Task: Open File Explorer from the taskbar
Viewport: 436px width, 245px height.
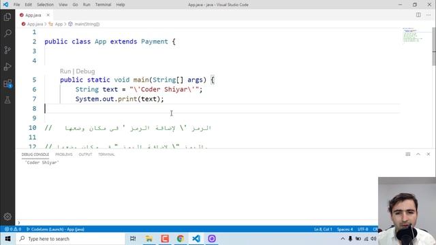Action: point(149,239)
